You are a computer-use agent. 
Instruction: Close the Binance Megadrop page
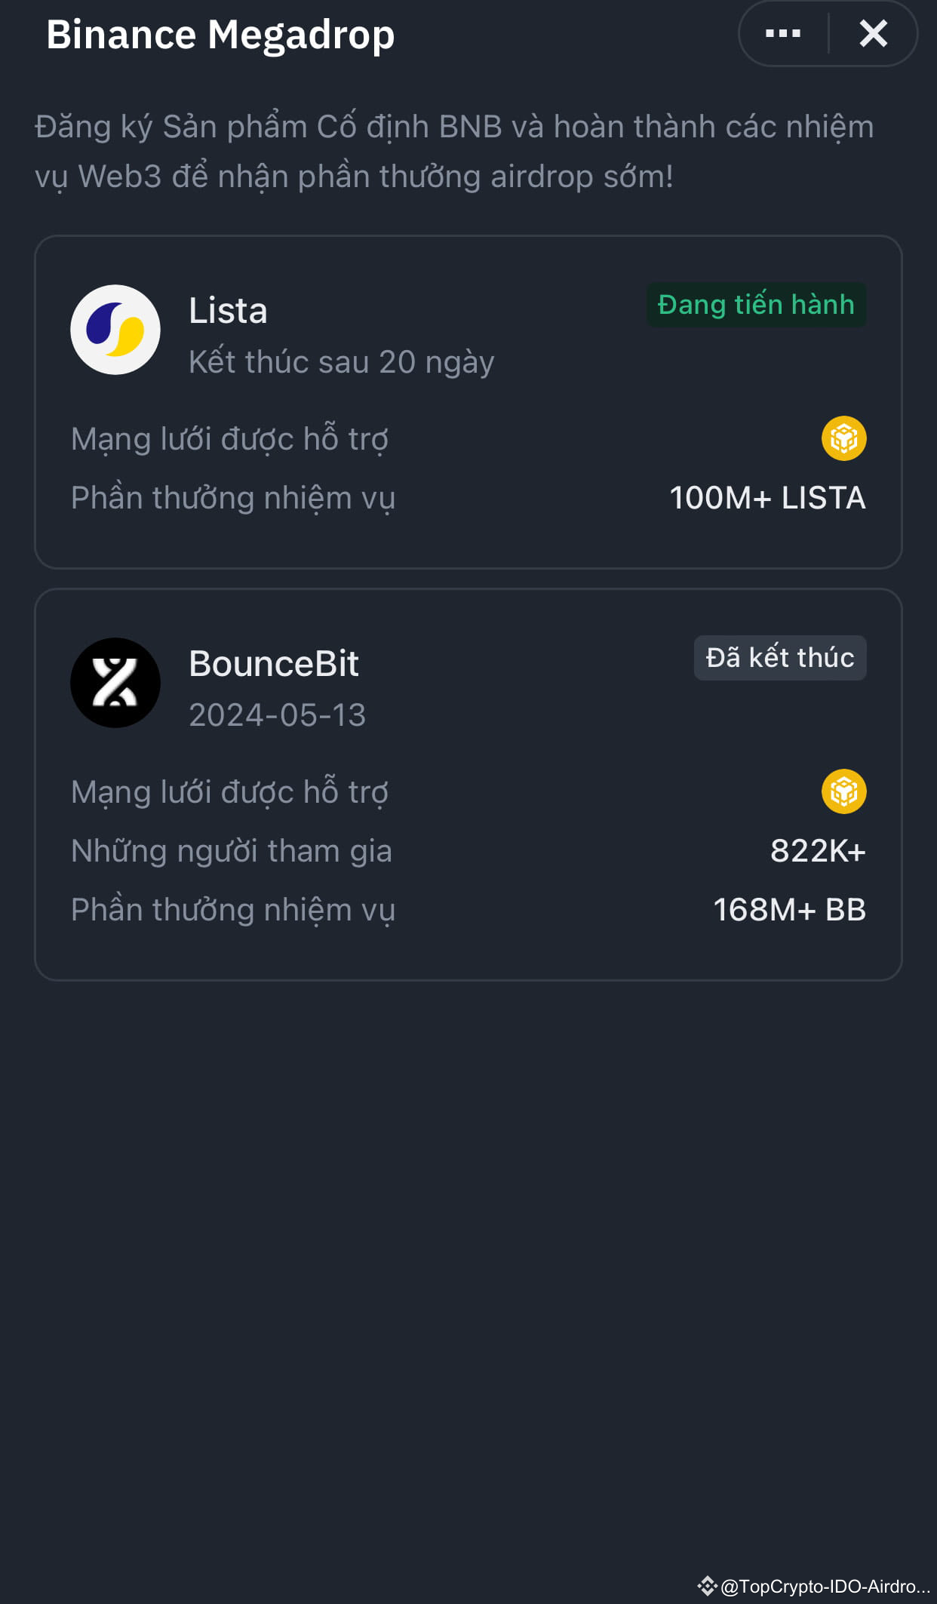click(x=873, y=34)
